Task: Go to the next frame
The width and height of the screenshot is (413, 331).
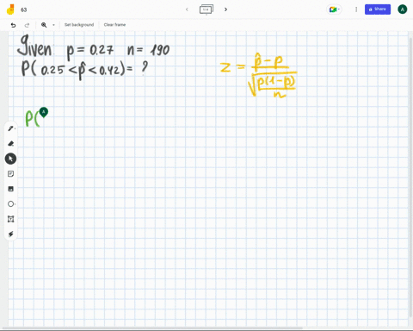Action: click(225, 9)
